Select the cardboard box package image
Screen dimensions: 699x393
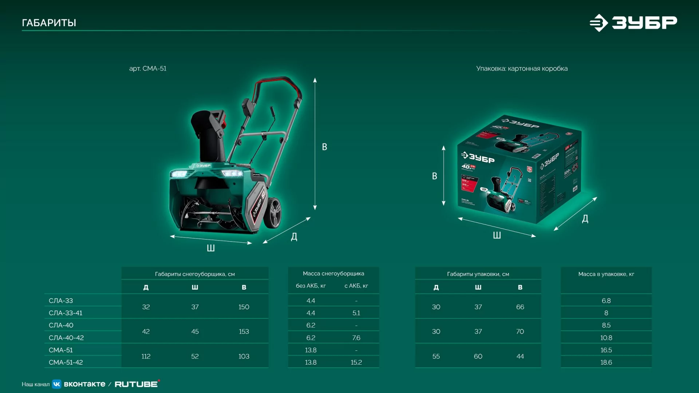pos(519,169)
